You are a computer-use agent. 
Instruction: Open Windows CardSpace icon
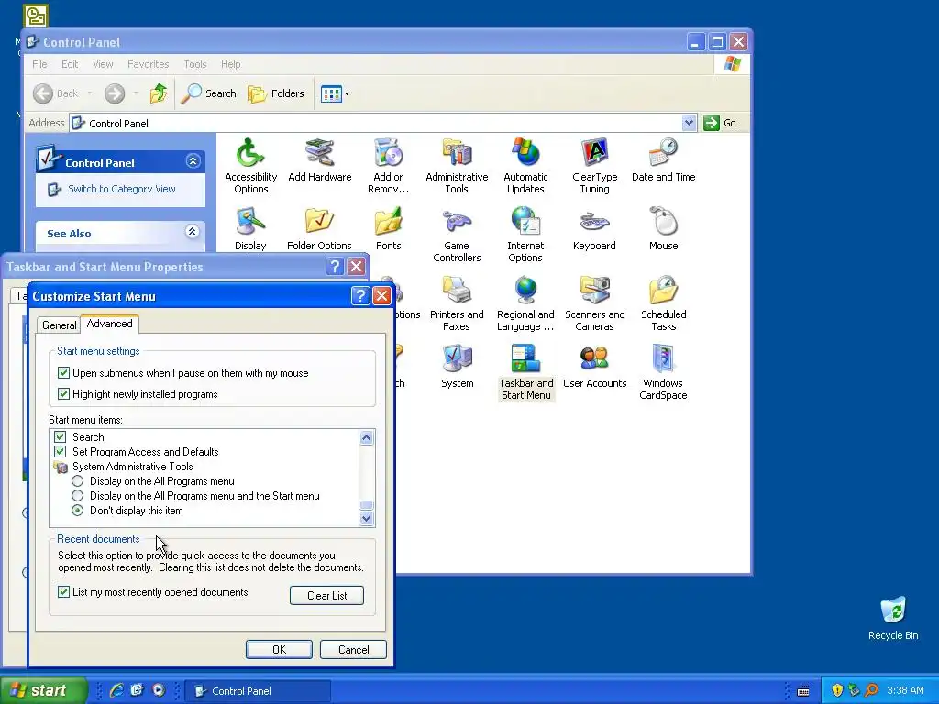[x=663, y=372]
